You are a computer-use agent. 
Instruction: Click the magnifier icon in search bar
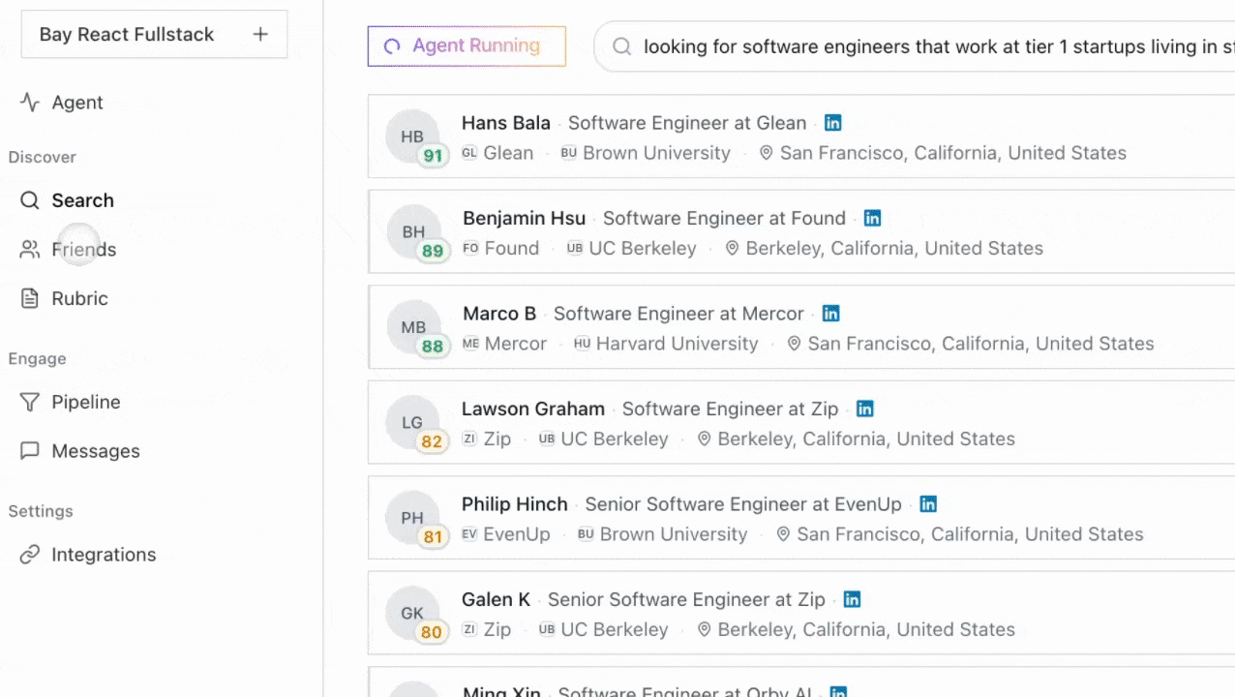[622, 46]
